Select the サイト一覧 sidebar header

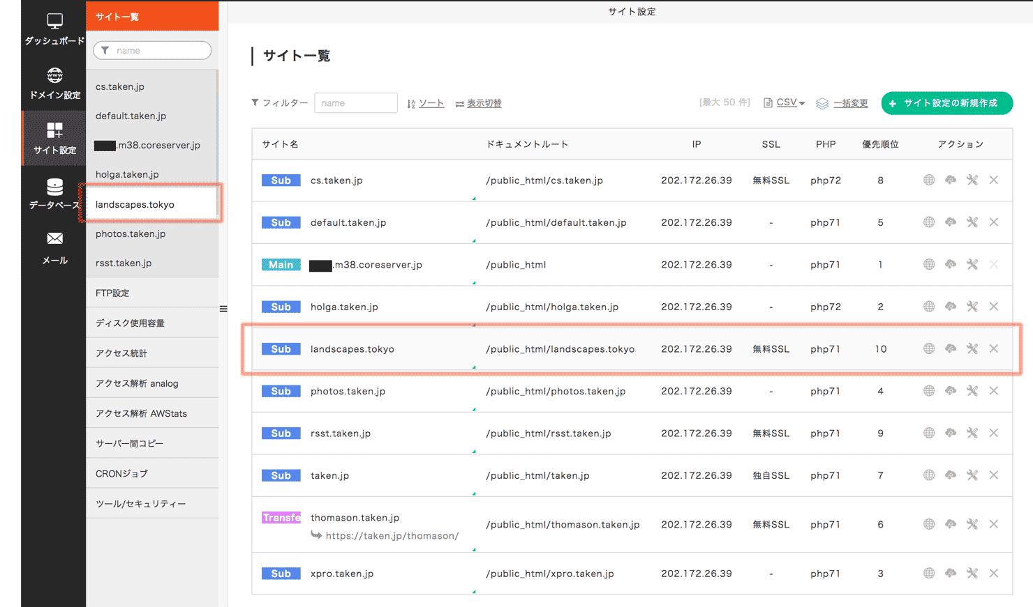152,16
